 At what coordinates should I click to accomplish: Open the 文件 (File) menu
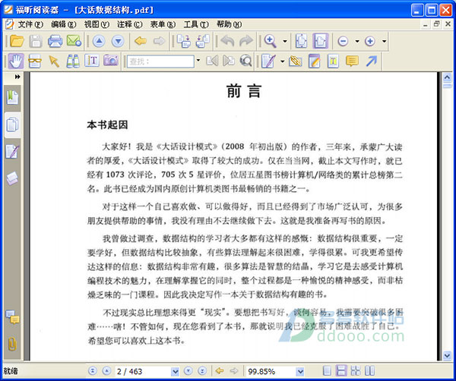[30, 24]
